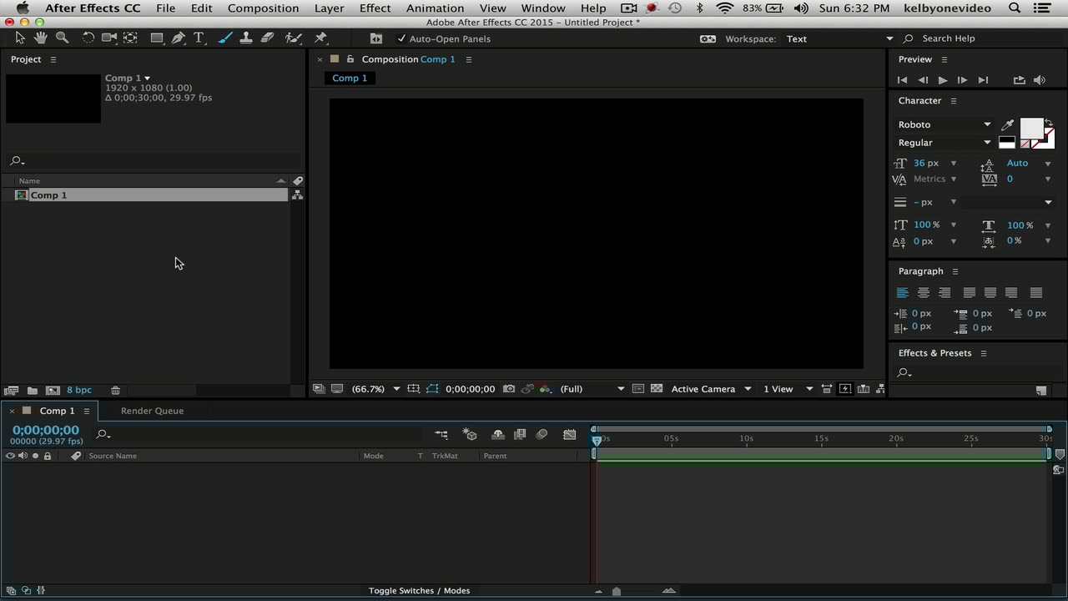The image size is (1068, 601).
Task: Enable motion blur for the timeline
Action: (542, 434)
